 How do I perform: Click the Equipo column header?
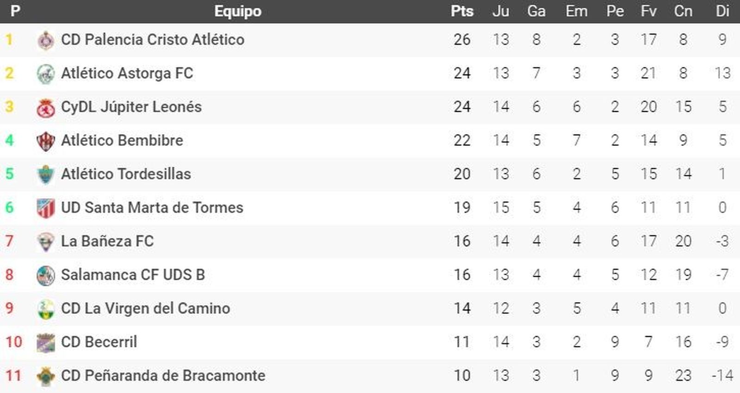pos(238,11)
